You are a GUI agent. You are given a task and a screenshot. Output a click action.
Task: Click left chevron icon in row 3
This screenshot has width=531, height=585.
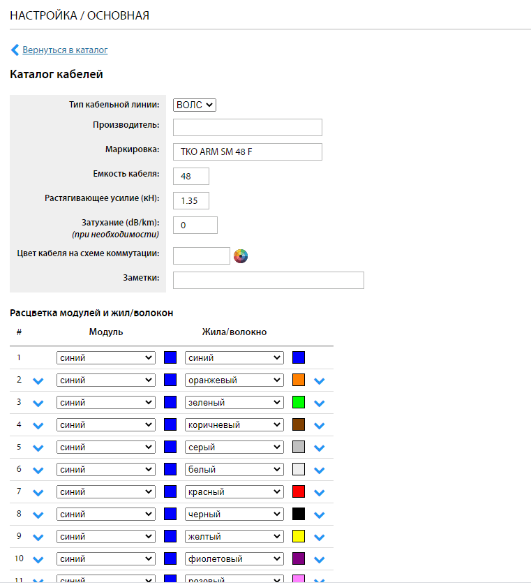pos(38,403)
